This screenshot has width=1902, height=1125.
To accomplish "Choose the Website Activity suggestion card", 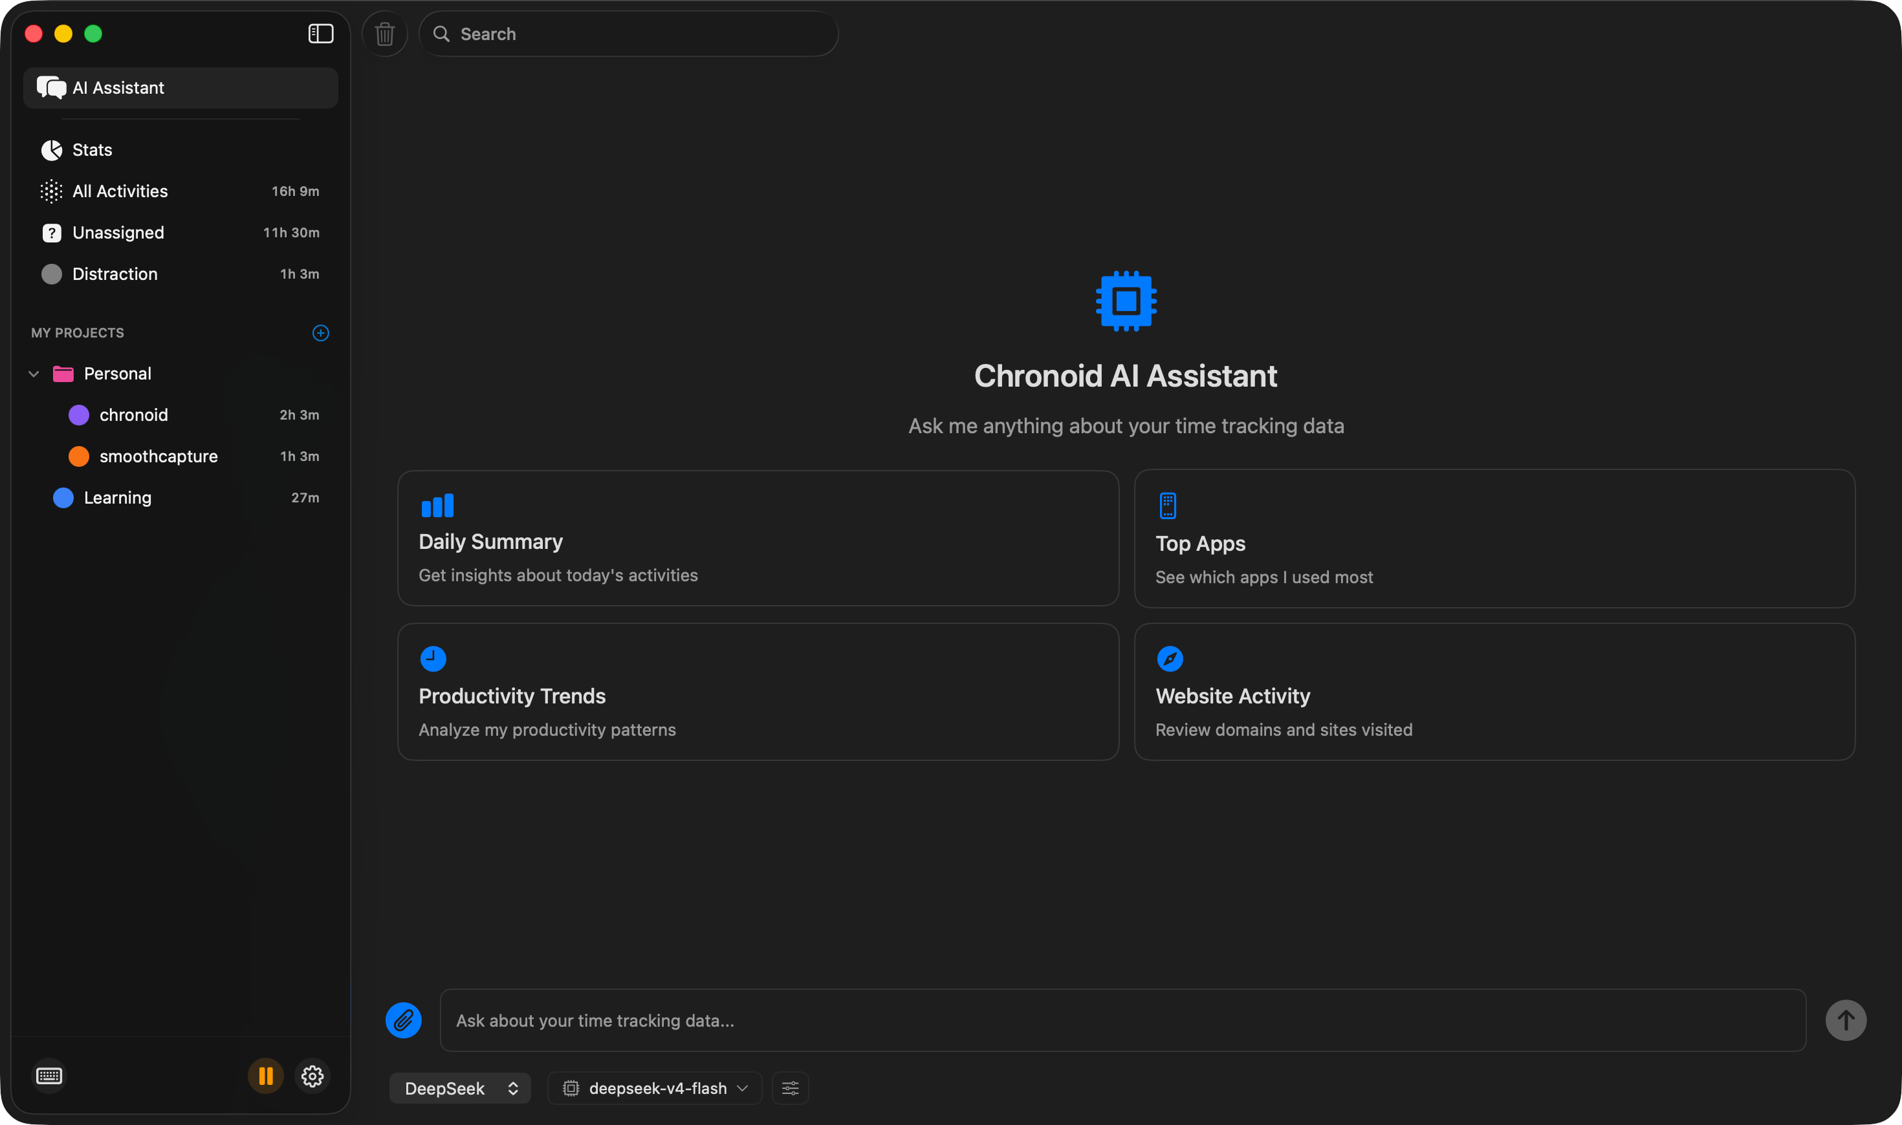I will [x=1495, y=692].
